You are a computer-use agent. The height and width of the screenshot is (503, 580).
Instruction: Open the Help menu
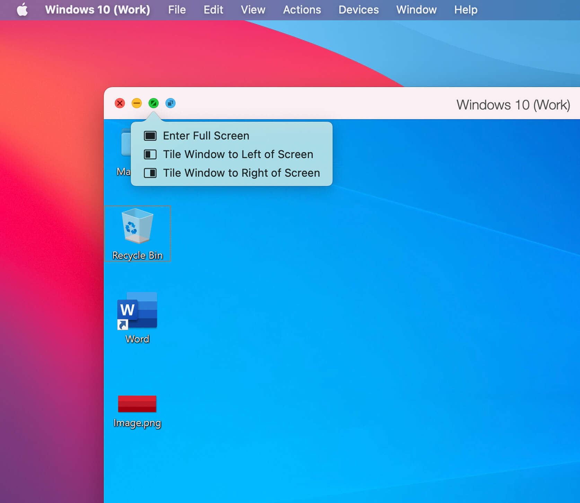(x=466, y=10)
